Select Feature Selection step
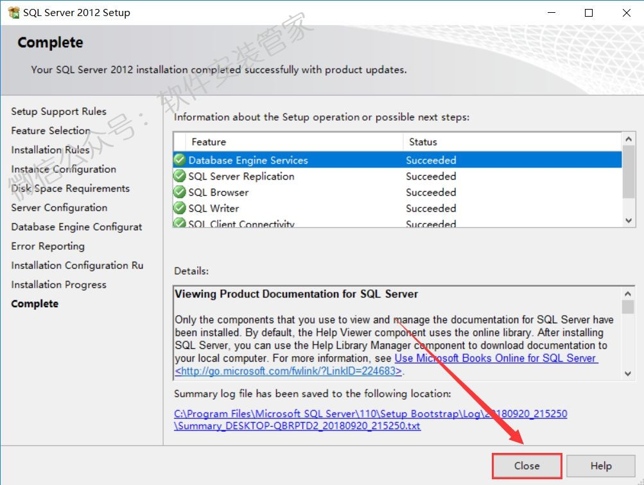Image resolution: width=644 pixels, height=485 pixels. [x=51, y=130]
